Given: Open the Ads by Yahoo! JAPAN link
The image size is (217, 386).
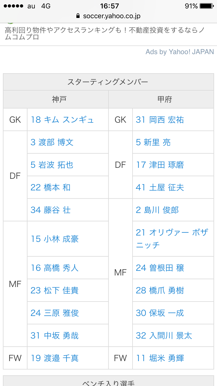Looking at the screenshot, I should 180,52.
